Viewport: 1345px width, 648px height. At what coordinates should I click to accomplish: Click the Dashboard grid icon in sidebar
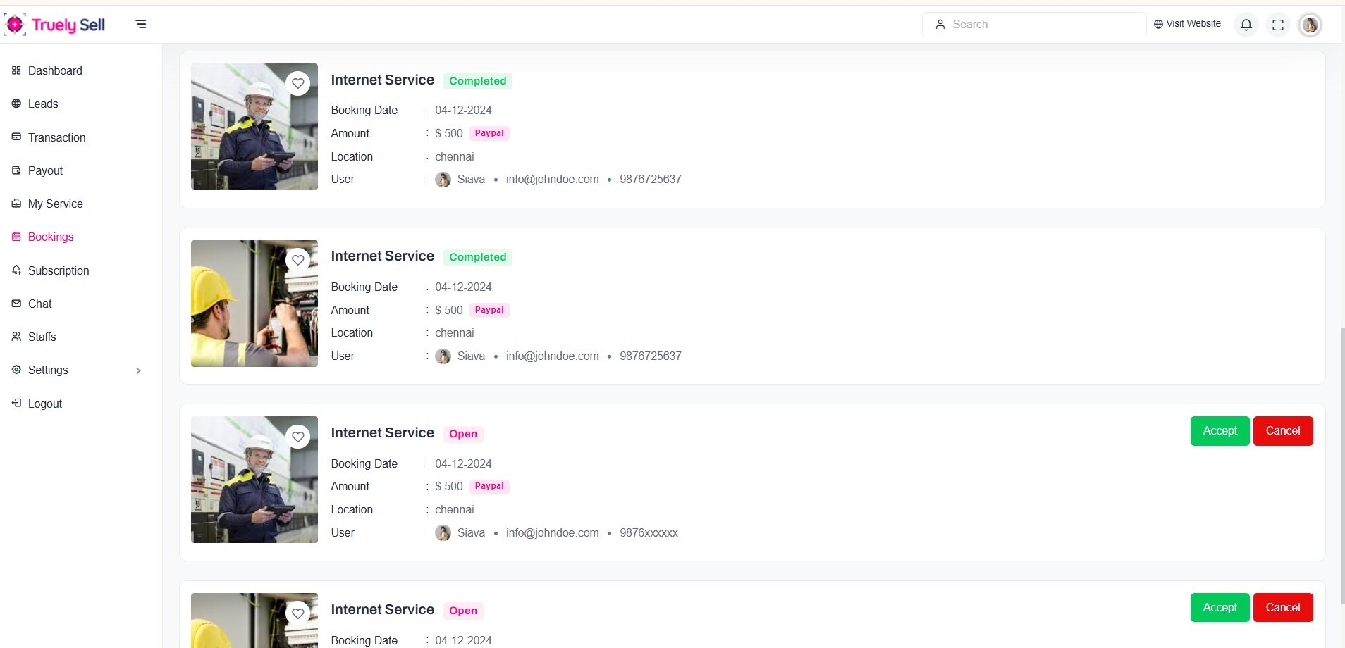16,70
